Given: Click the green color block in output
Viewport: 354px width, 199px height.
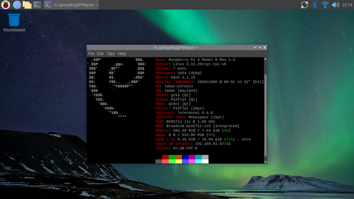Looking at the screenshot, I should 172,157.
